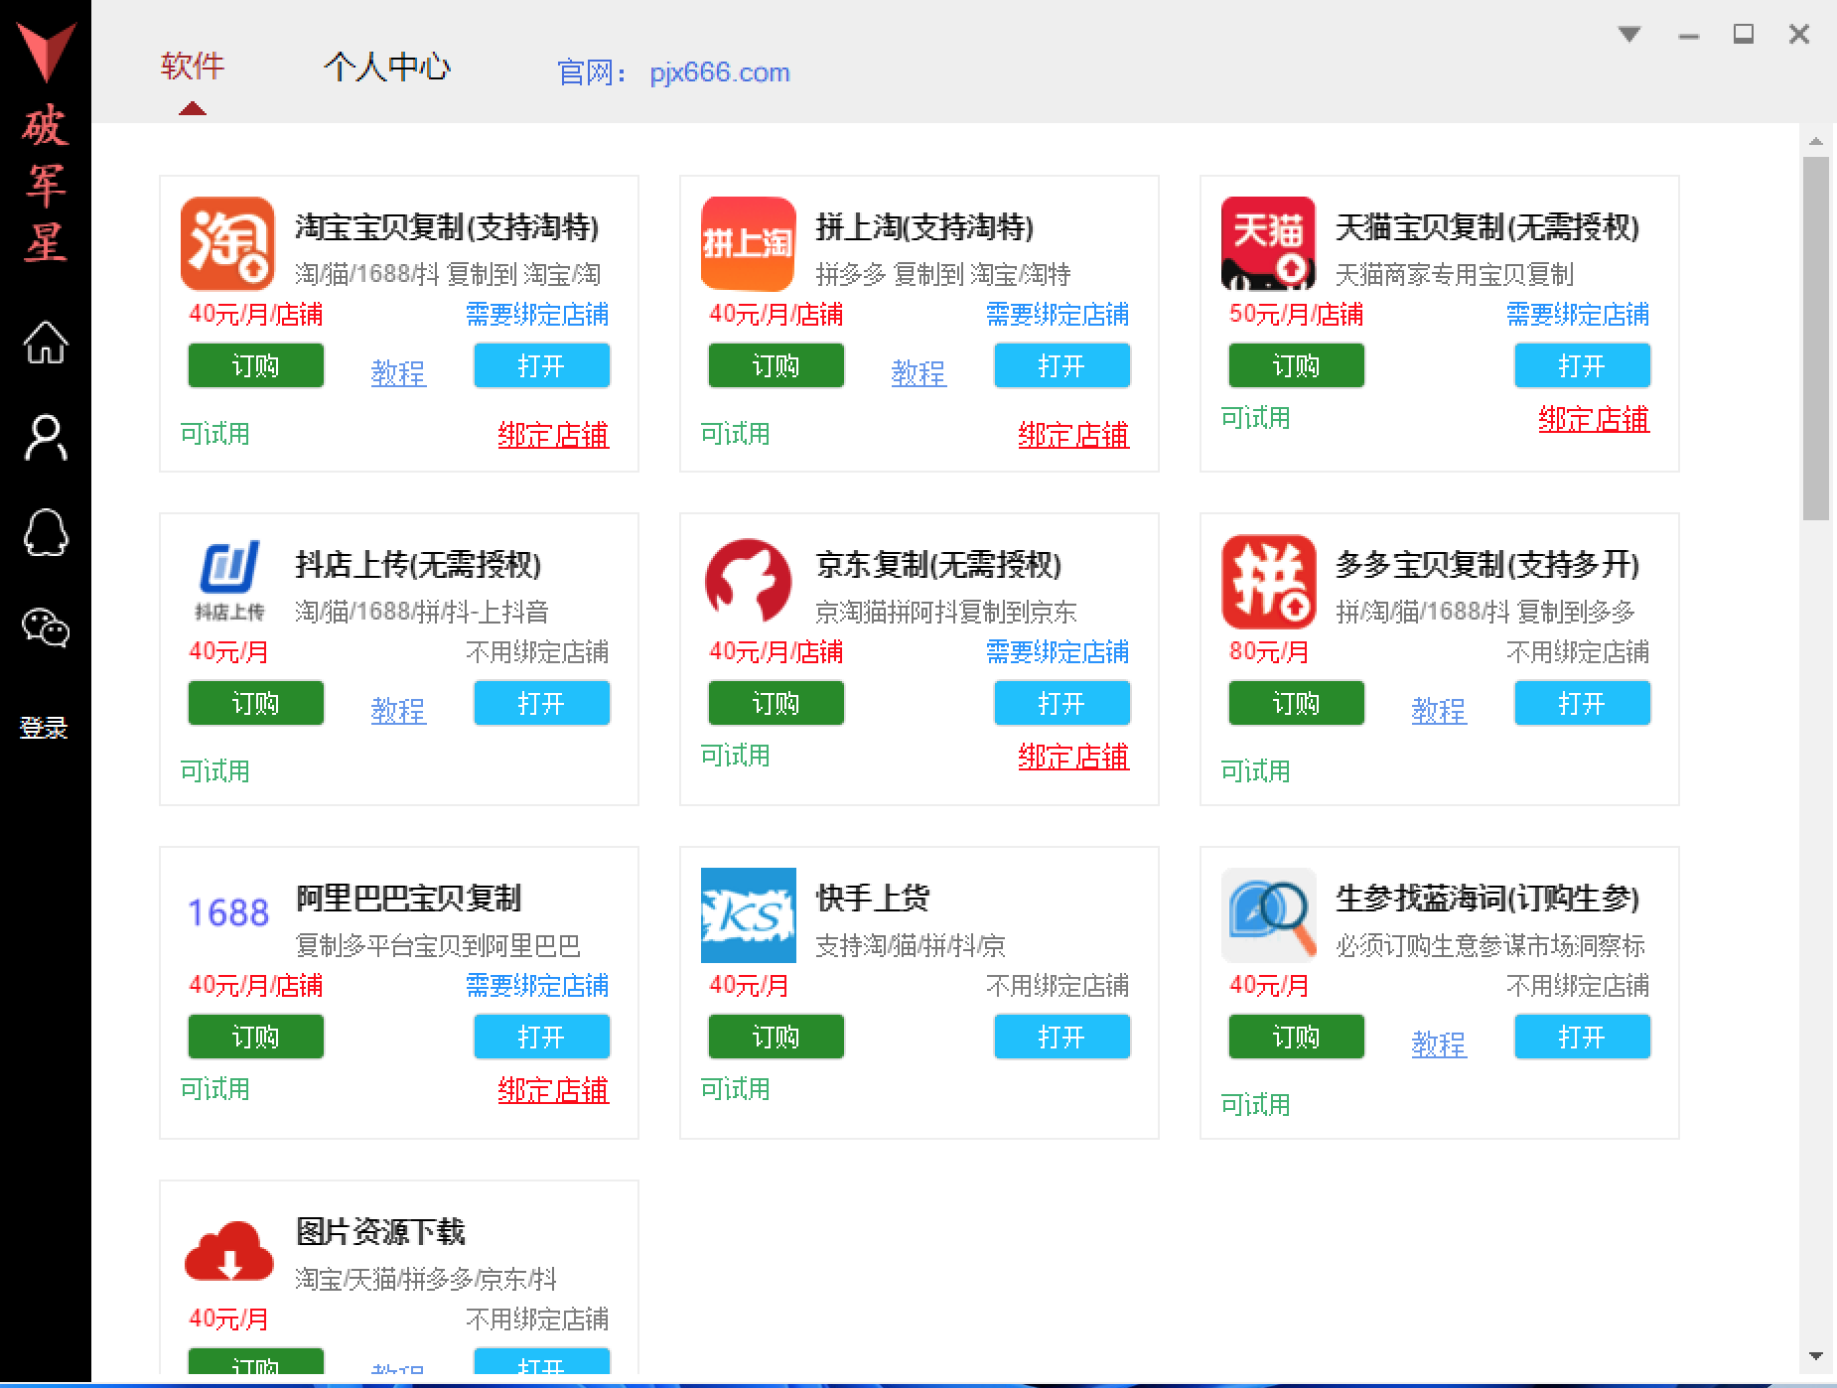Click the 1688 Alibaba logo icon
This screenshot has height=1388, width=1837.
pyautogui.click(x=228, y=912)
